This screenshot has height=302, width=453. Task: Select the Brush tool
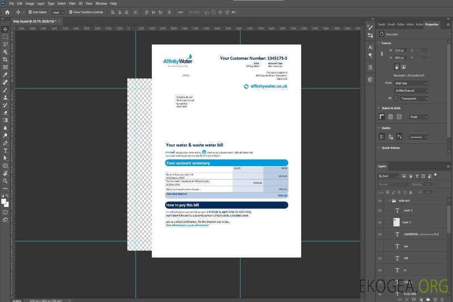(5, 90)
